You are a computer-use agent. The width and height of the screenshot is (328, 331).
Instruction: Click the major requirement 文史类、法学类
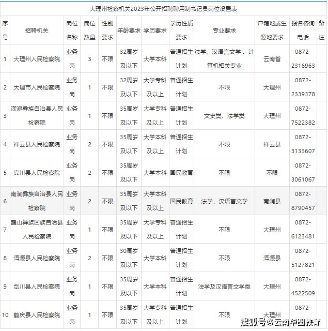click(224, 116)
